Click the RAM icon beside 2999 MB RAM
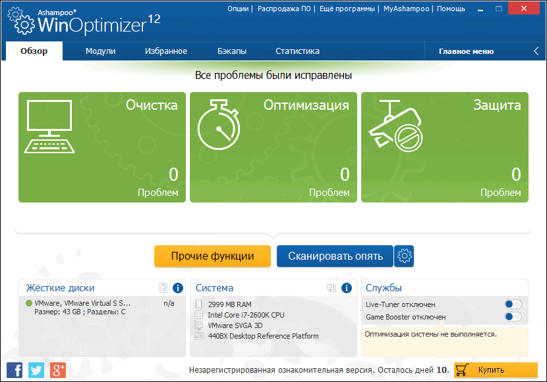 pyautogui.click(x=198, y=304)
